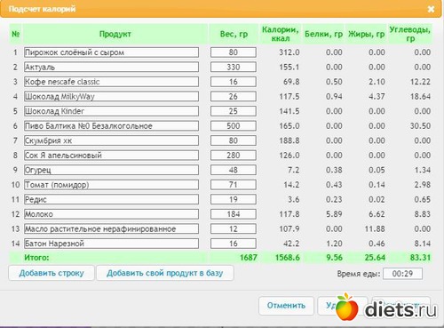This screenshot has width=444, height=328.
Task: Select product field Пирожок слоёный с сыром
Action: [x=111, y=52]
